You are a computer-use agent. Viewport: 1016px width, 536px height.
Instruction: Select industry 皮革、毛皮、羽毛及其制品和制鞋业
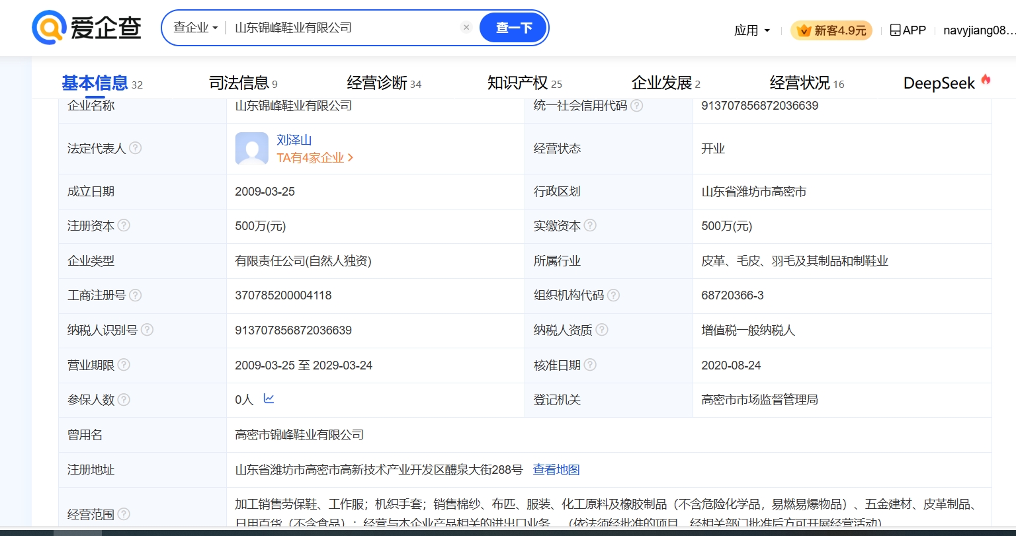point(794,261)
